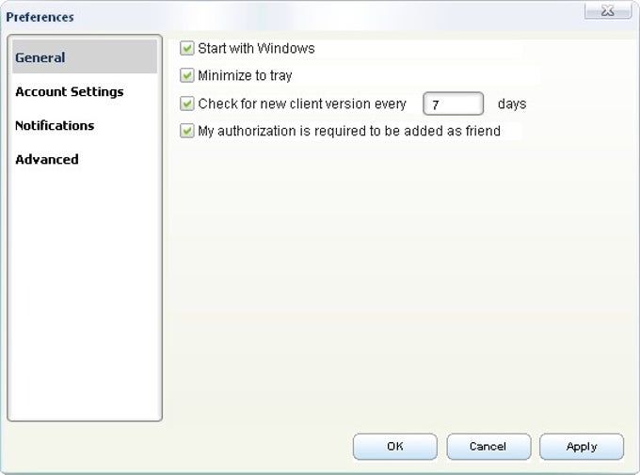Click the 'Start with Windows' label text
This screenshot has width=640, height=475.
pos(256,49)
